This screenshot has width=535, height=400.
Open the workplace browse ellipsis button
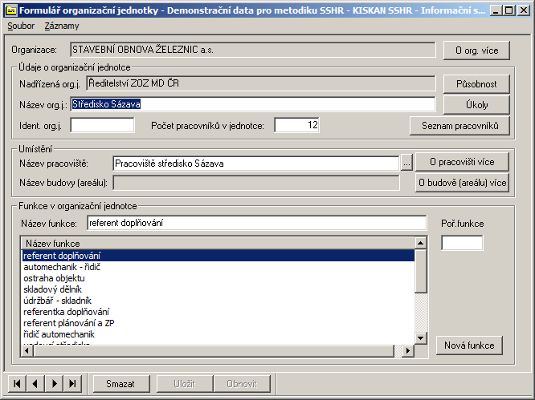click(x=406, y=163)
